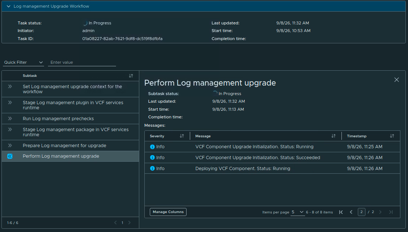The width and height of the screenshot is (408, 232).
Task: Go to next page of messages
Action: pyautogui.click(x=380, y=212)
